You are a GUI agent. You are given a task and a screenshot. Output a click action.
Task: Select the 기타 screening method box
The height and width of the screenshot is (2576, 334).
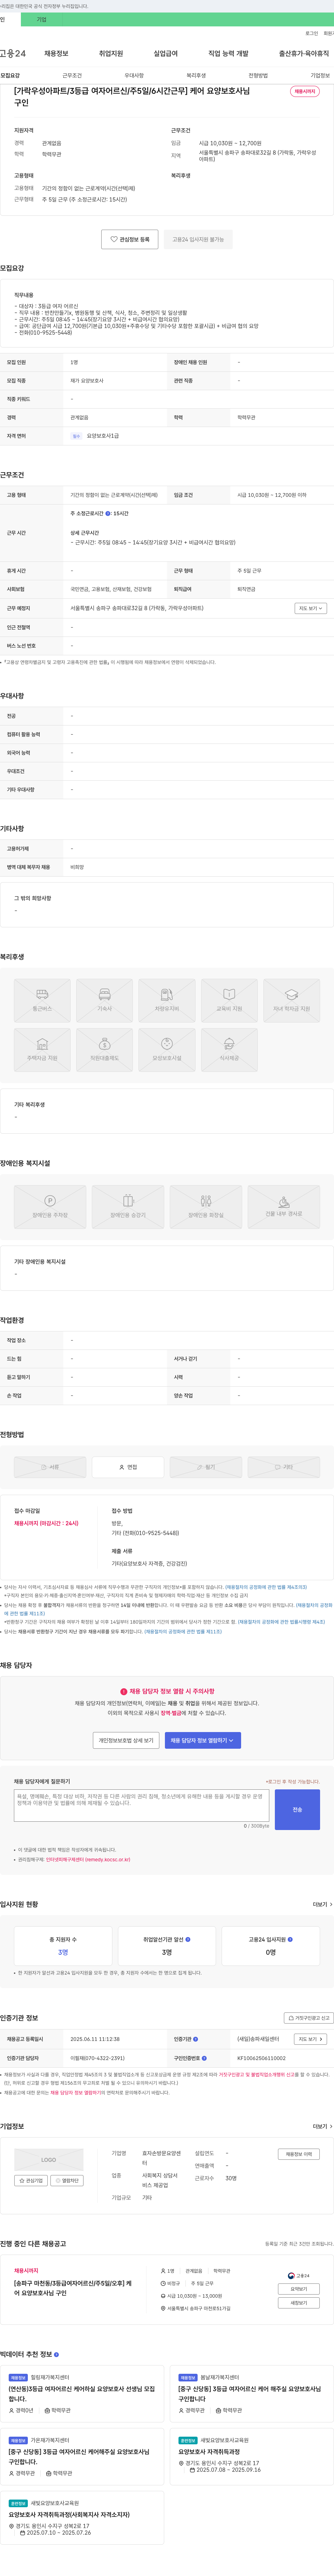(x=284, y=1467)
